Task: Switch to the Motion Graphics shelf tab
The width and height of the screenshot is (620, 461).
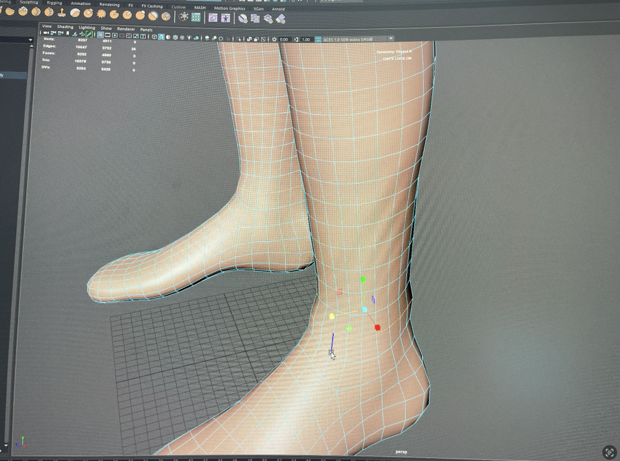Action: pos(229,8)
